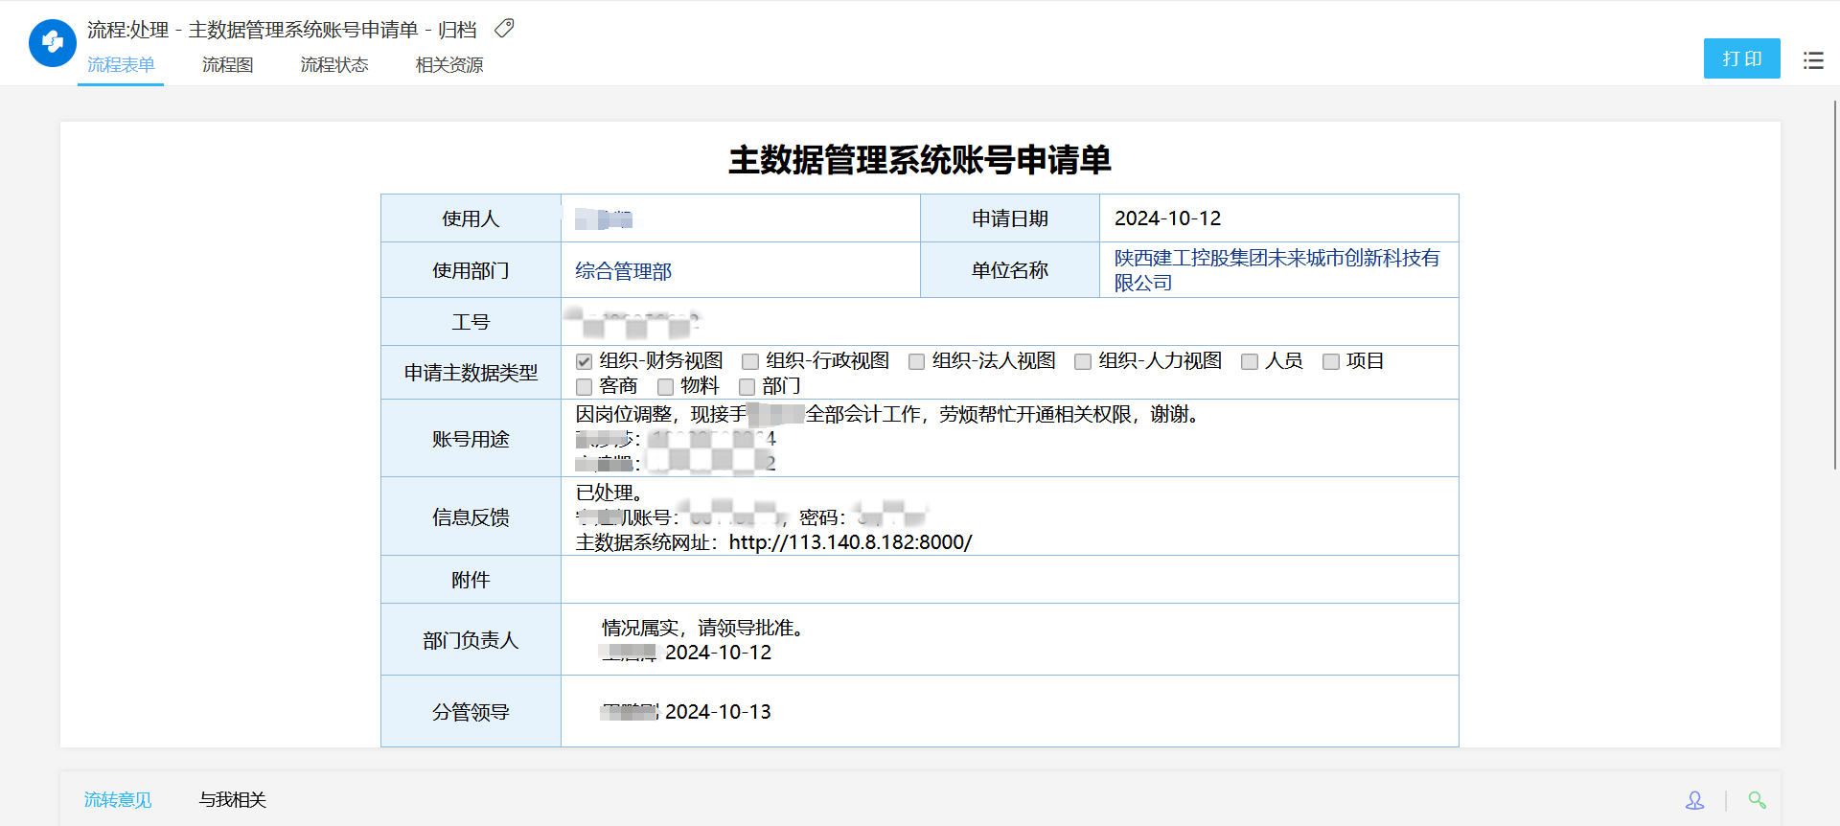Click the 陕西建工控股集团 company name link
Screen dimensions: 1840x826
coord(1276,259)
